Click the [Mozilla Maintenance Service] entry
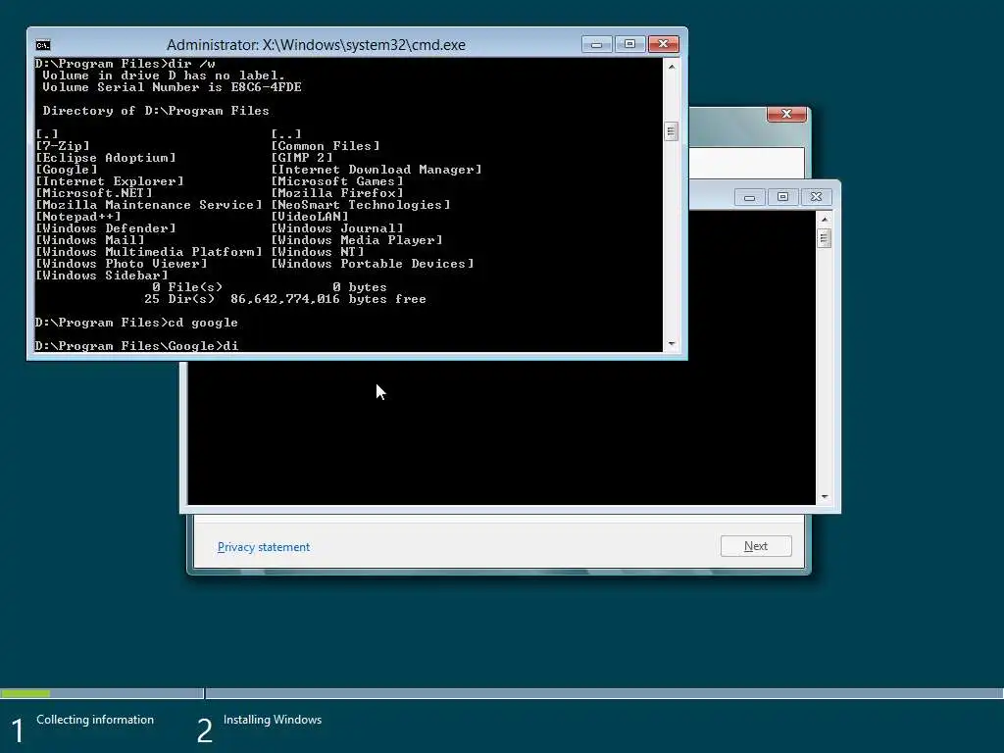The height and width of the screenshot is (753, 1004). tap(149, 205)
